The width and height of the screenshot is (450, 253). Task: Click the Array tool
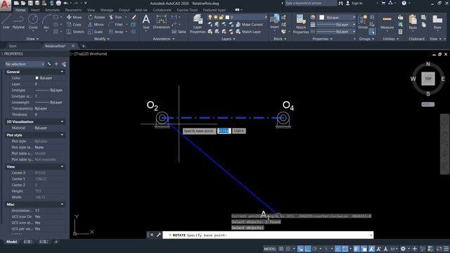(x=116, y=32)
